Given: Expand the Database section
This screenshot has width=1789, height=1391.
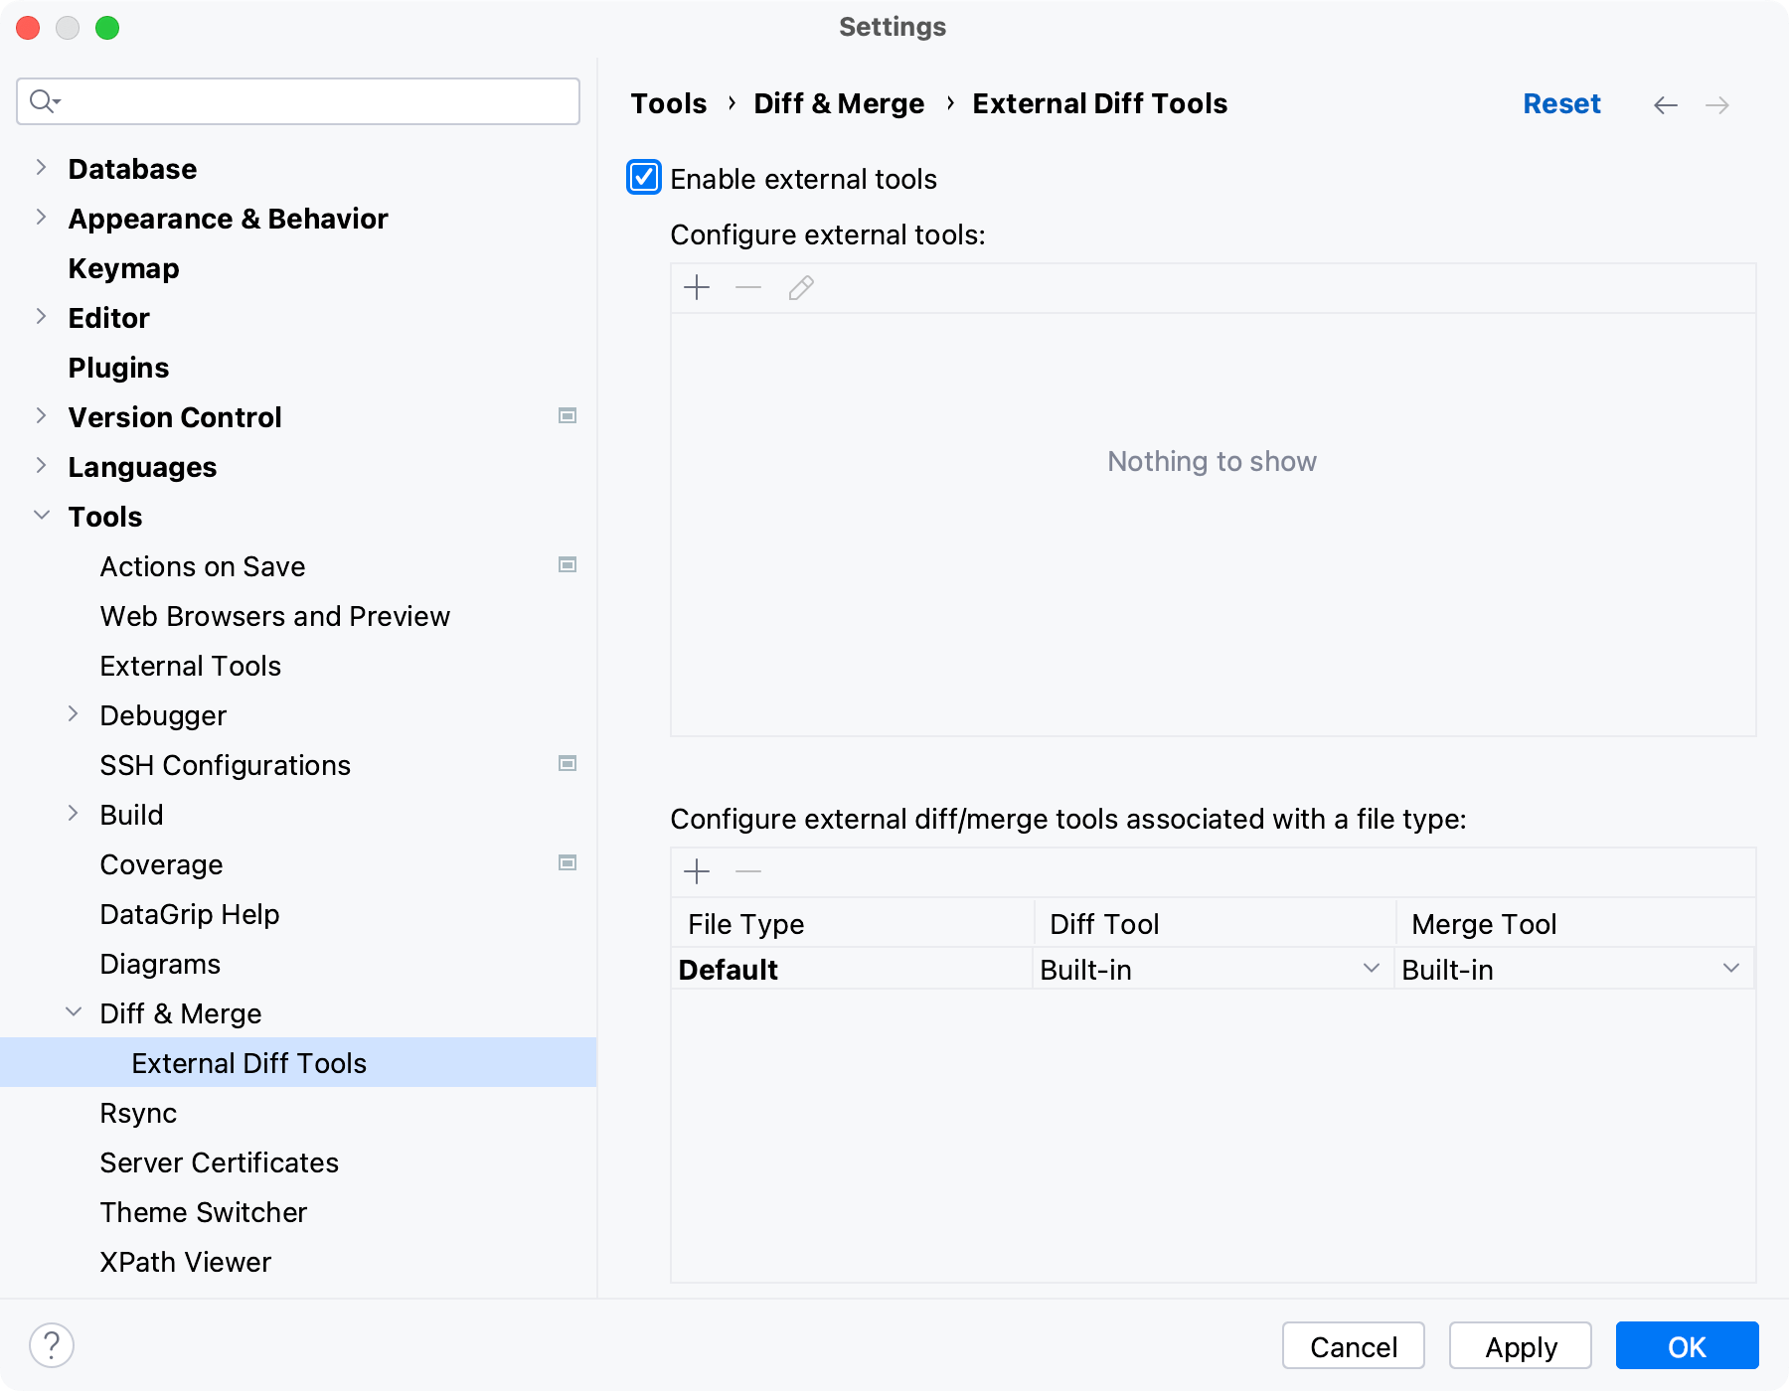Looking at the screenshot, I should tap(42, 168).
